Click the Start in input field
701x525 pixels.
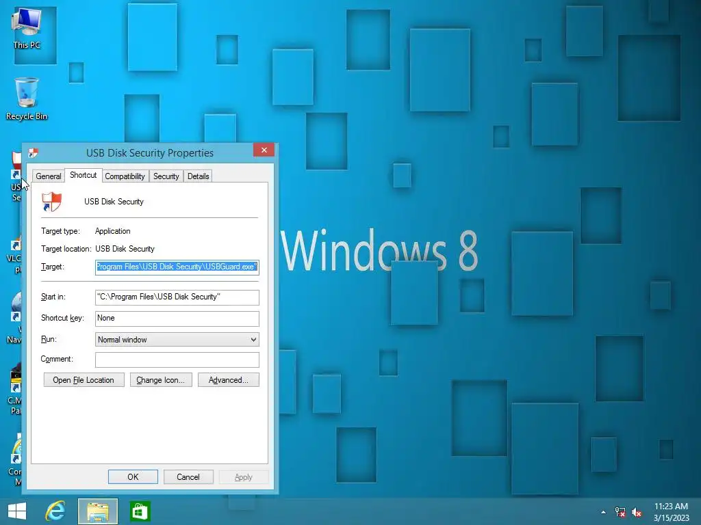177,297
